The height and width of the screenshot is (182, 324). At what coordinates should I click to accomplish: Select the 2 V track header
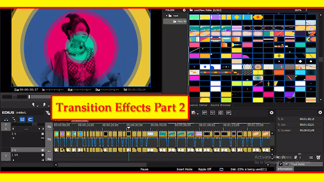(28, 150)
